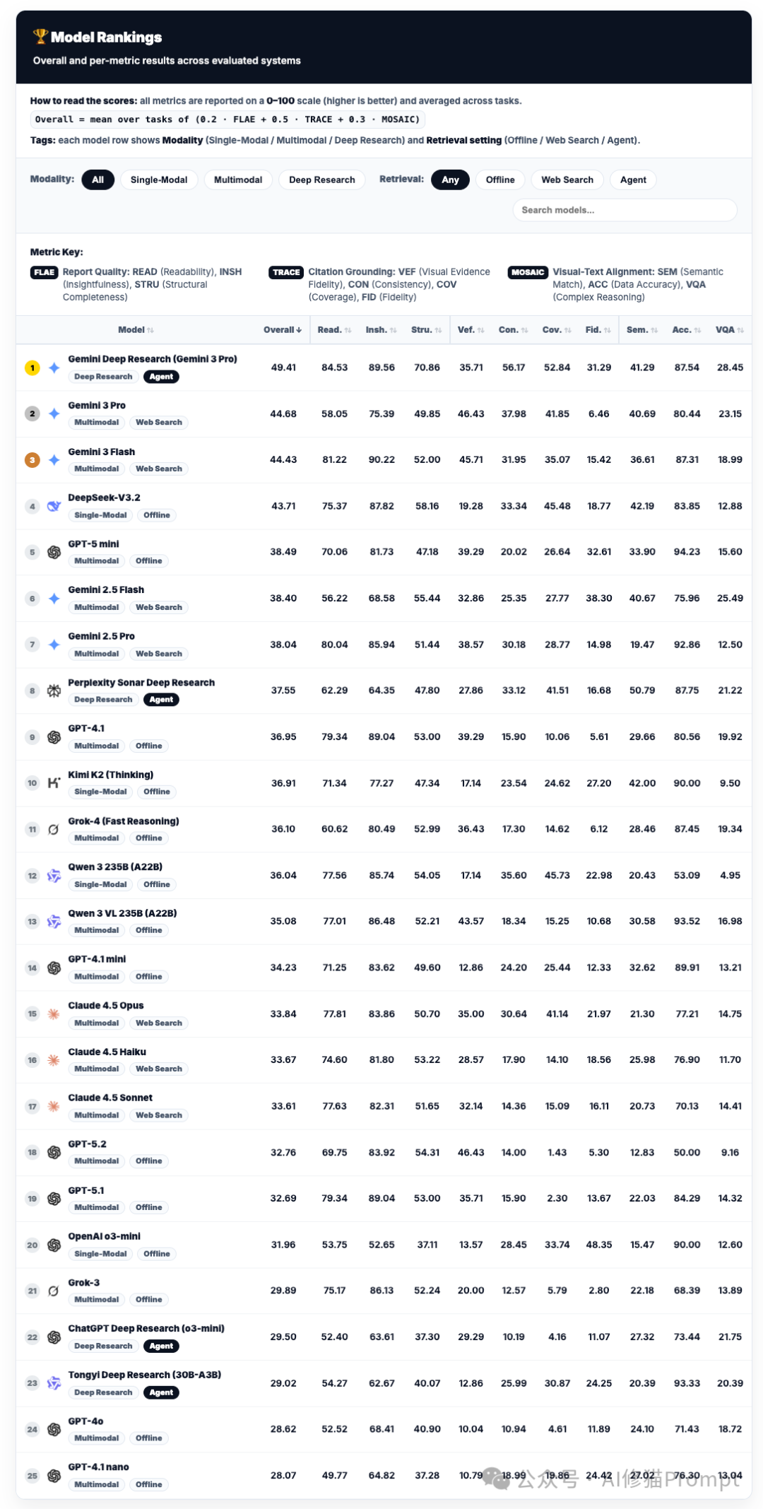
Task: Click the Gemini Deep Research sparkle icon
Action: point(54,368)
